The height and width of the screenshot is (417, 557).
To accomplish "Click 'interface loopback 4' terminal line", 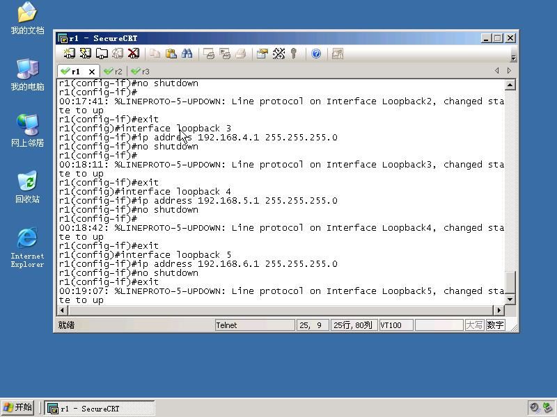I will click(x=145, y=192).
